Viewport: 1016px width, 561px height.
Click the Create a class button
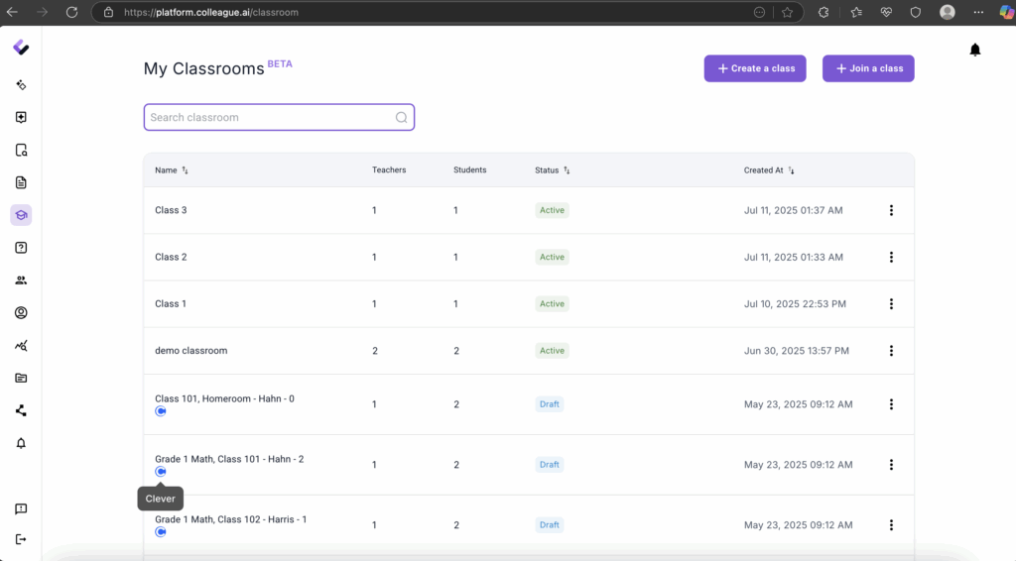click(x=755, y=68)
